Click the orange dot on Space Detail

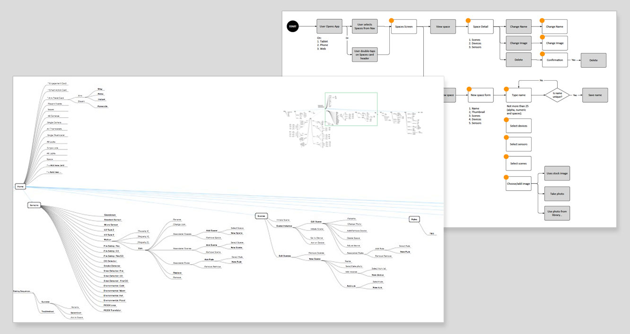pyautogui.click(x=468, y=20)
